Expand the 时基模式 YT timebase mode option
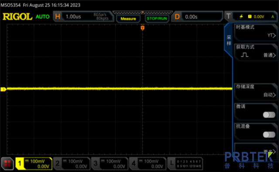 coord(256,32)
